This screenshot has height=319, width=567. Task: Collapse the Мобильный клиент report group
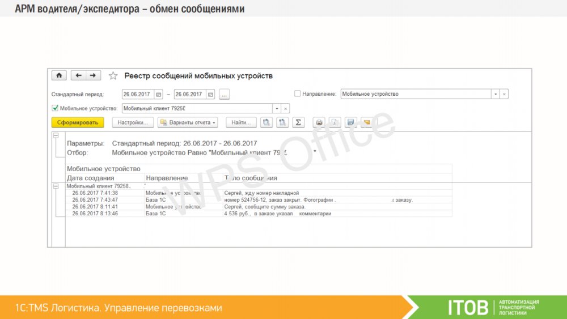point(56,186)
